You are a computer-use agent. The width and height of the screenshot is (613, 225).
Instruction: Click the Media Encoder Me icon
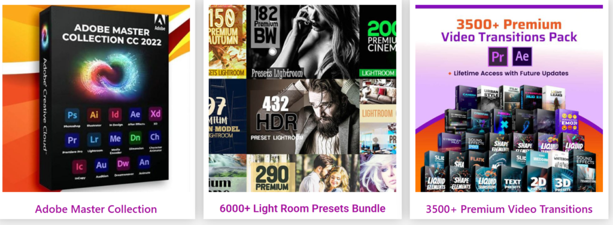(115, 139)
